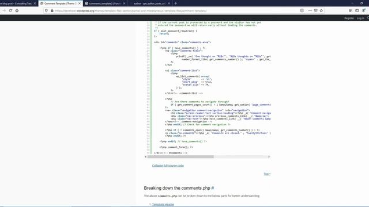Switch to the Consulting Tuts blog post tab

click(16, 3)
